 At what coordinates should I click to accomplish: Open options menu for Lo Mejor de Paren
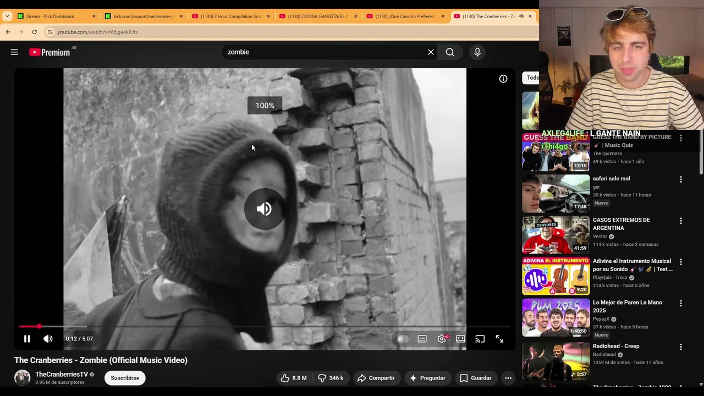[x=681, y=303]
